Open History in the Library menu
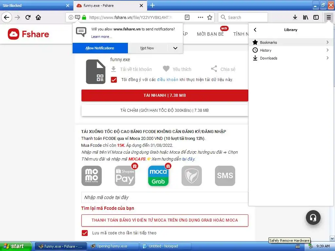 pyautogui.click(x=291, y=50)
